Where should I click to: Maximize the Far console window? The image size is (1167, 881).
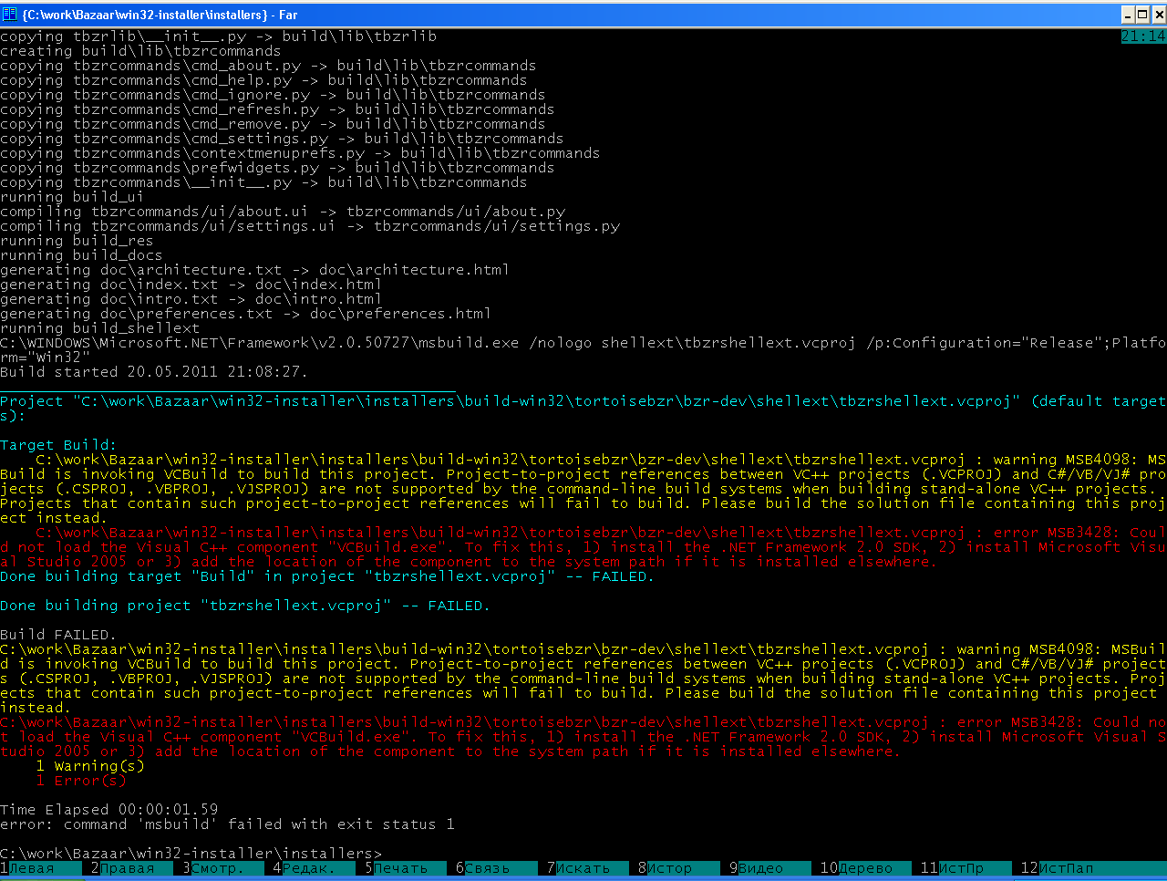[1143, 15]
